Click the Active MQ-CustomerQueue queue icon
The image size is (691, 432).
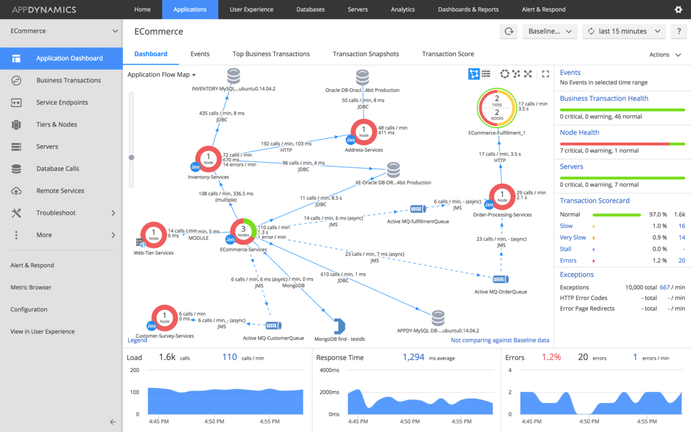(273, 326)
